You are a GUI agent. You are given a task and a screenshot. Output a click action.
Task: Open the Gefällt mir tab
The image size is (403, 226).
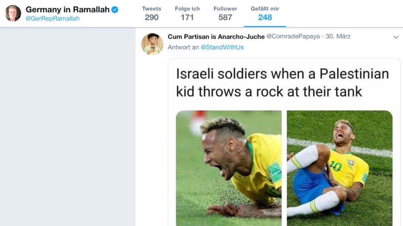265,13
